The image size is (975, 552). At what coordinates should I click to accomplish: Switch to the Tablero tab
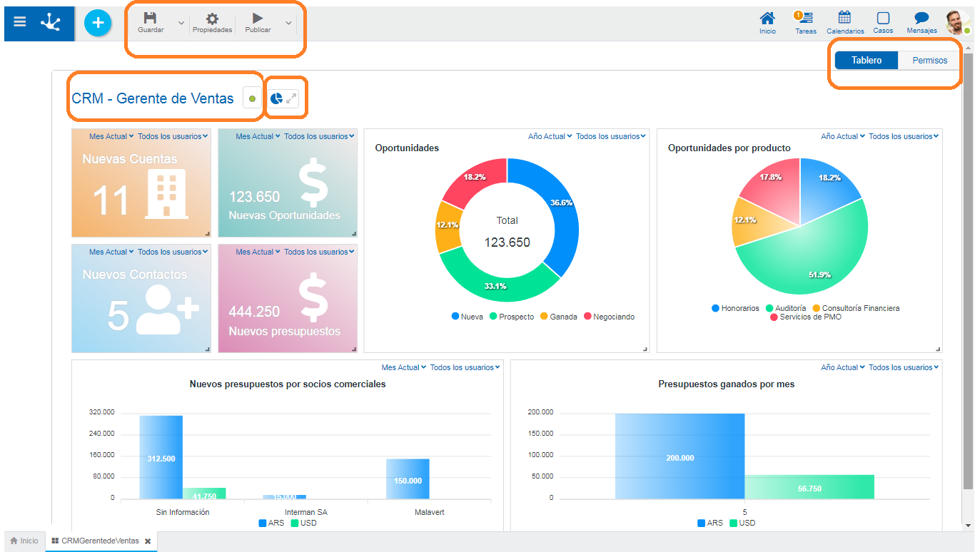(867, 61)
